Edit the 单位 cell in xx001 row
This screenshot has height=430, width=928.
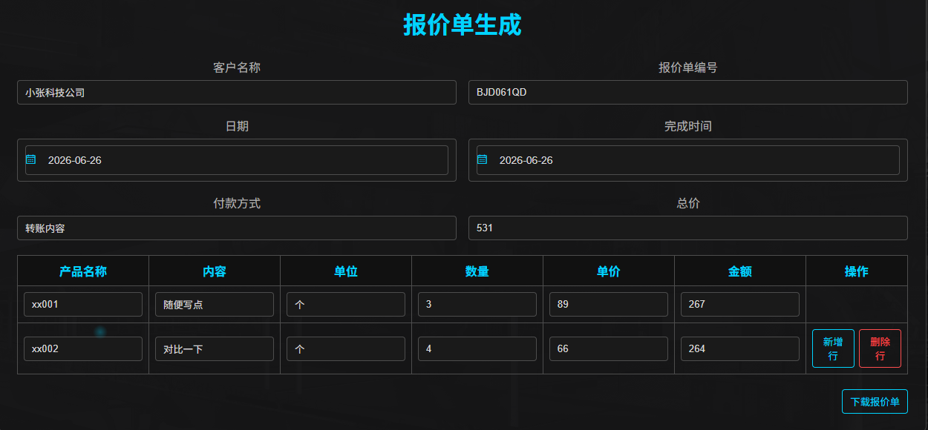(346, 304)
